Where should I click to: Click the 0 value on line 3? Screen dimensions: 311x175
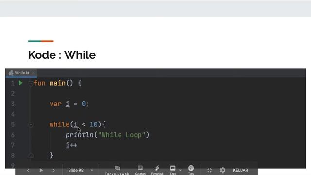84,104
